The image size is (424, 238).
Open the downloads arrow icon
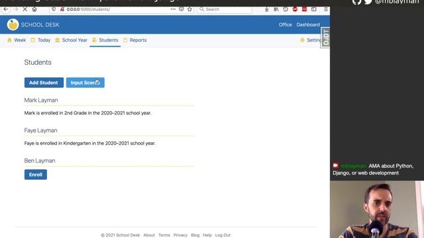tap(266, 9)
